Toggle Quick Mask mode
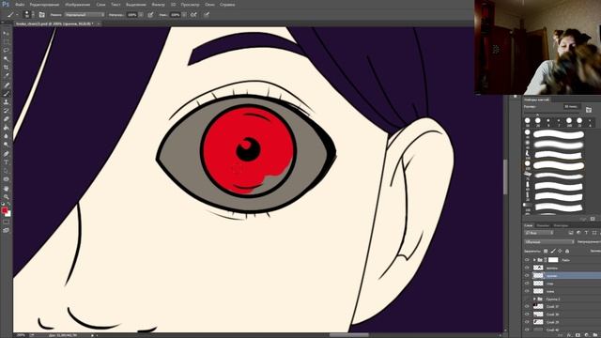 click(7, 222)
